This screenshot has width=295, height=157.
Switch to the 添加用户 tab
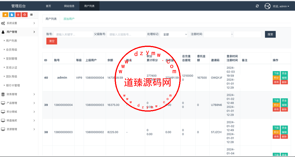click(69, 19)
